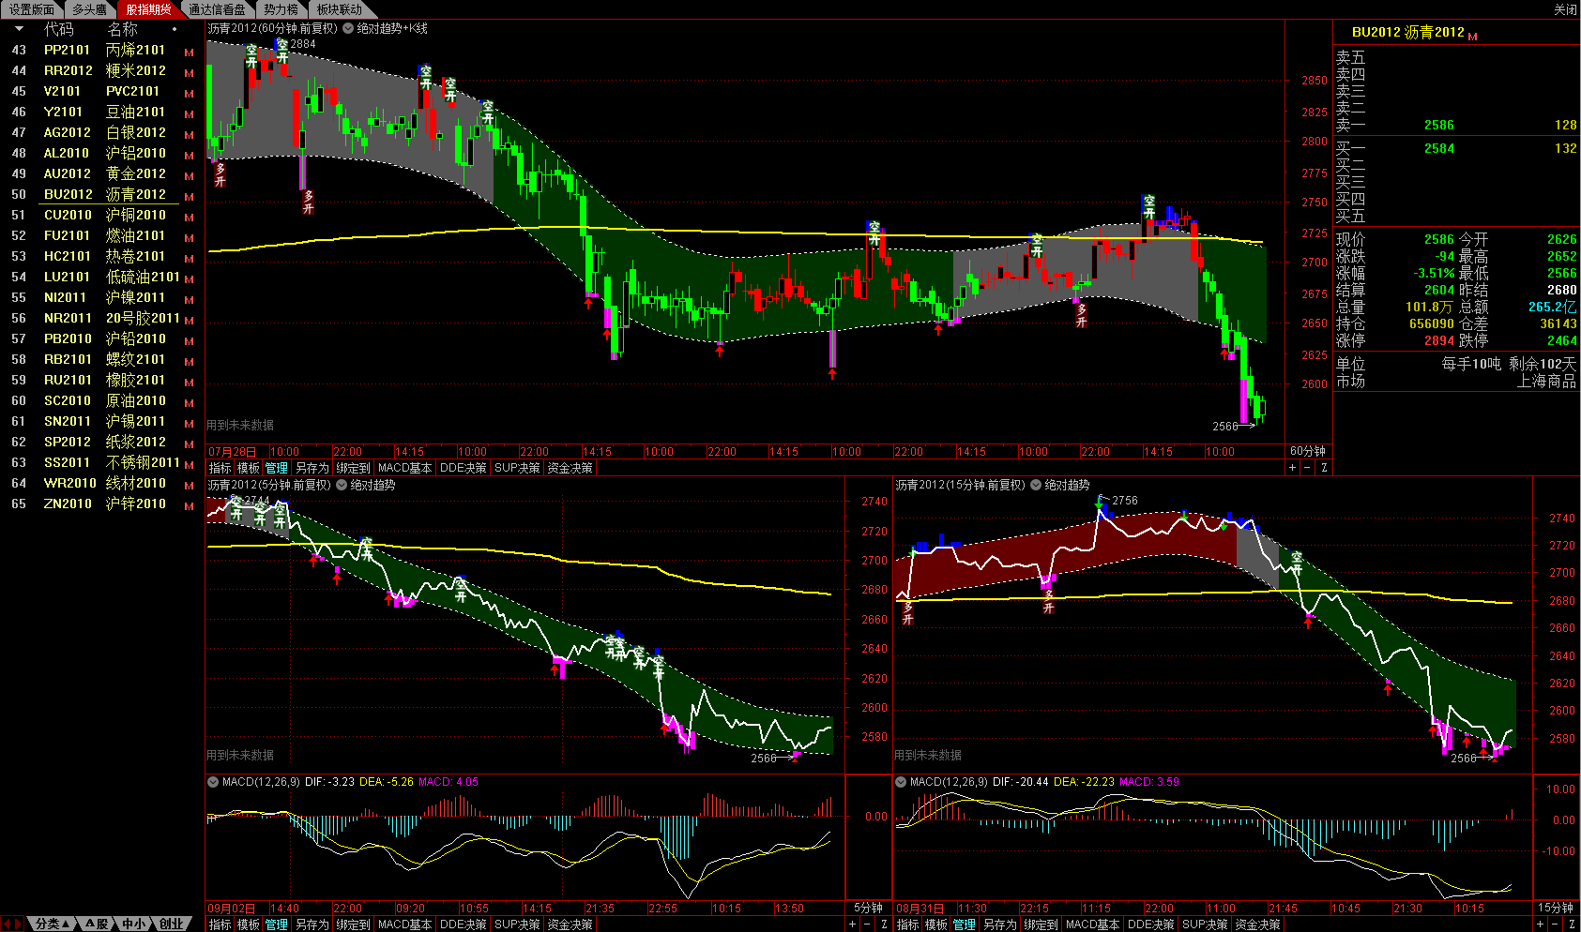
Task: Click the 60分钟 period selector
Action: pyautogui.click(x=1307, y=452)
